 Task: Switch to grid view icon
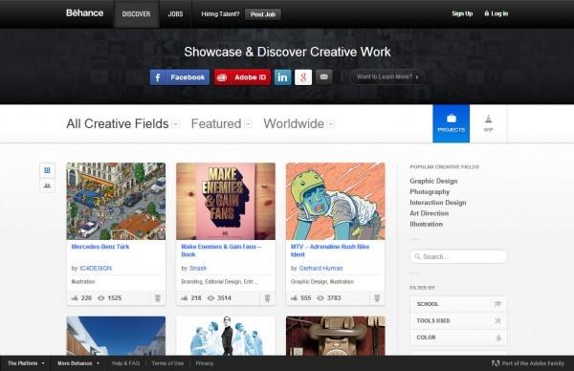[x=47, y=170]
